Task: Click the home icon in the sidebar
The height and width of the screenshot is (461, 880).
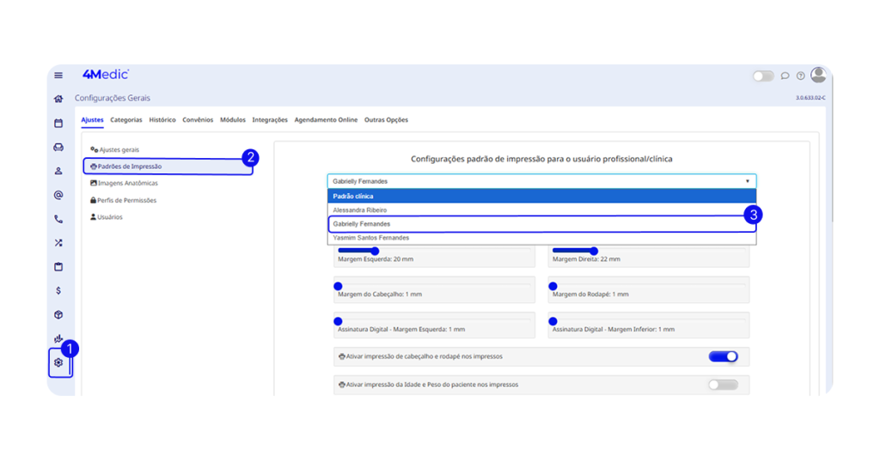Action: tap(58, 99)
